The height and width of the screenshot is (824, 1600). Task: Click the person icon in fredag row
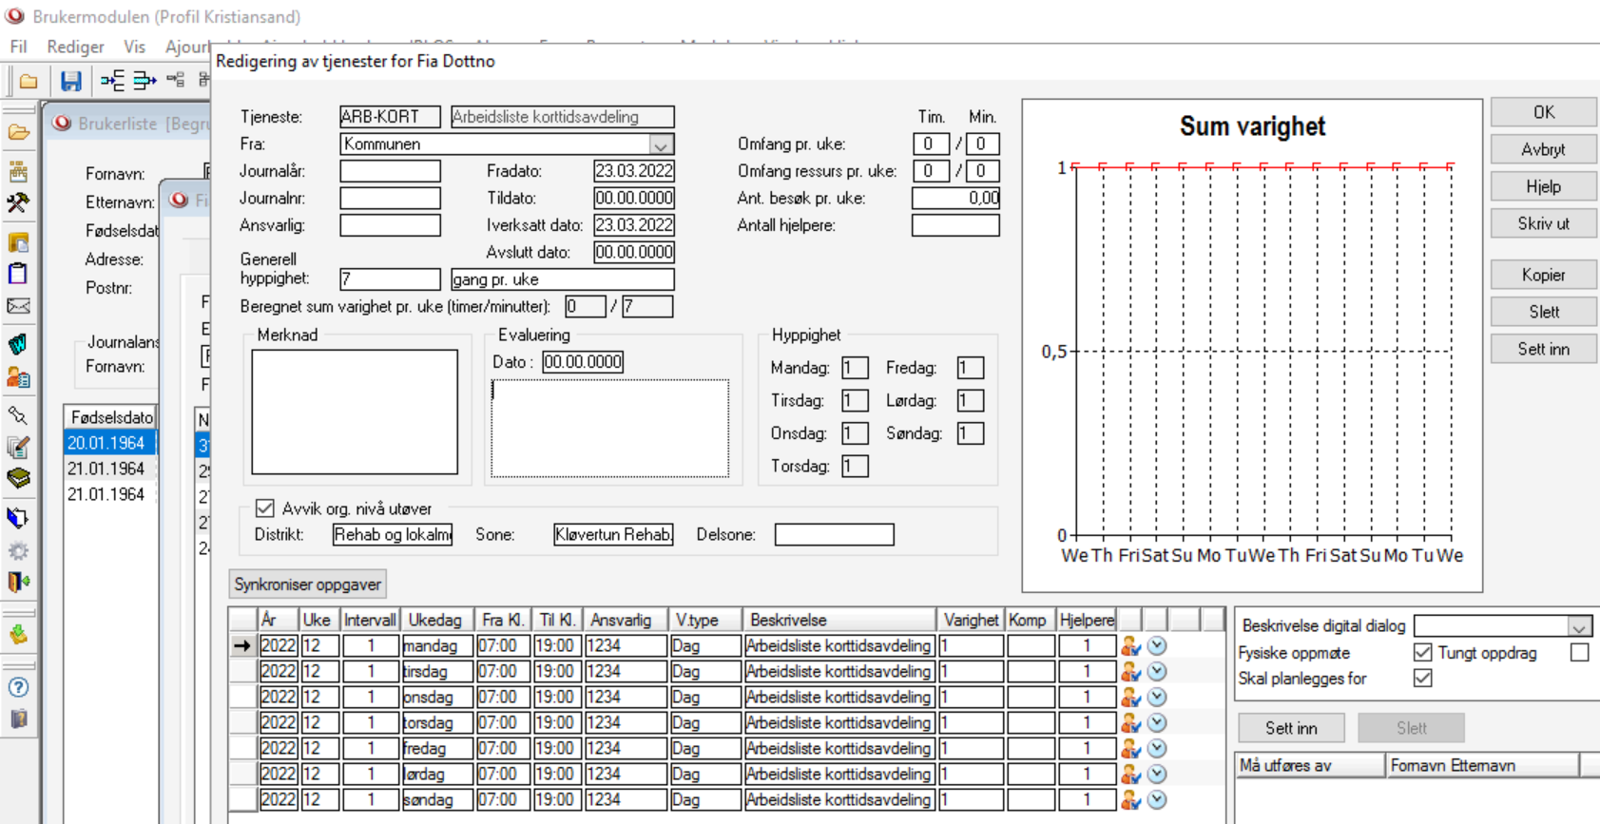coord(1130,749)
